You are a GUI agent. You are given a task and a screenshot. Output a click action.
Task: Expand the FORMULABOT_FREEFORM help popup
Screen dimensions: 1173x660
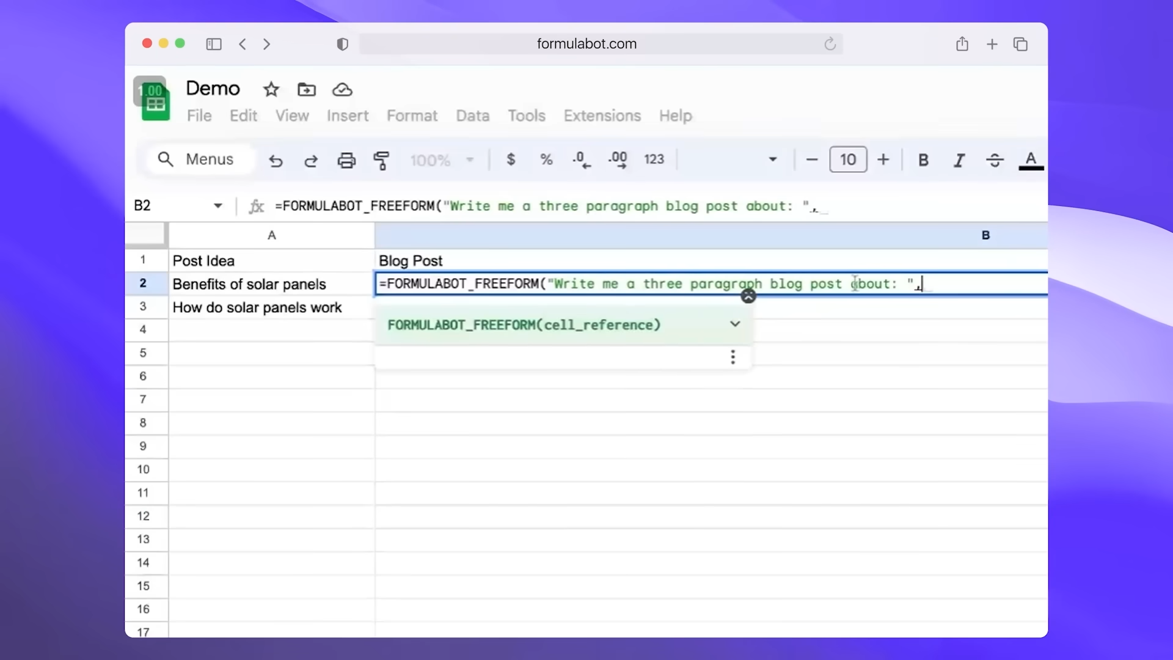(735, 324)
